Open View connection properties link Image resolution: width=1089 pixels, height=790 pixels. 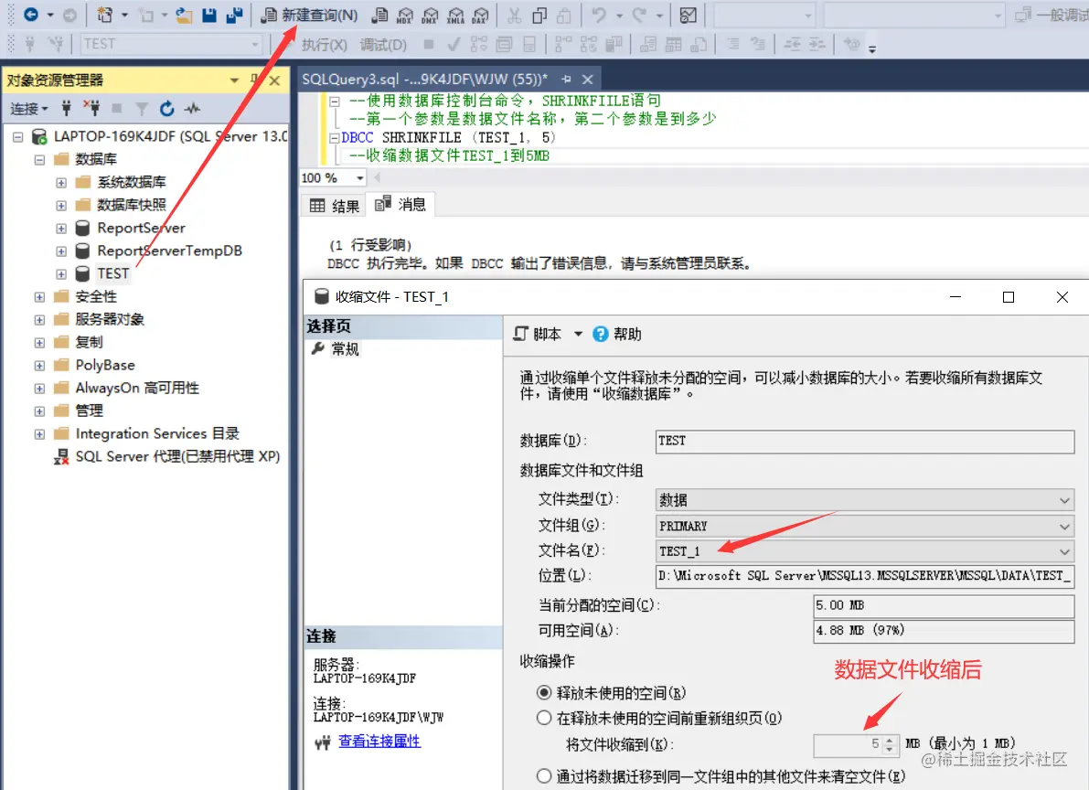pos(379,741)
